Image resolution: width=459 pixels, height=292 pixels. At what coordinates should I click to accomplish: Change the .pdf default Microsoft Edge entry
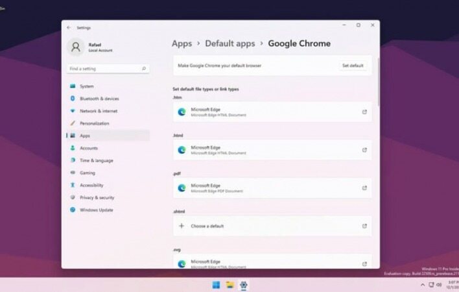[x=272, y=188]
